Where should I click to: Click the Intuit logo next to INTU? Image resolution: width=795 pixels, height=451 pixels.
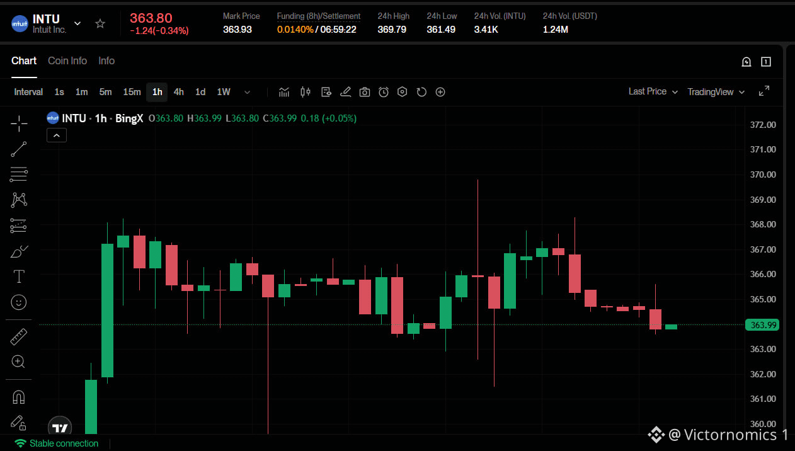point(20,24)
